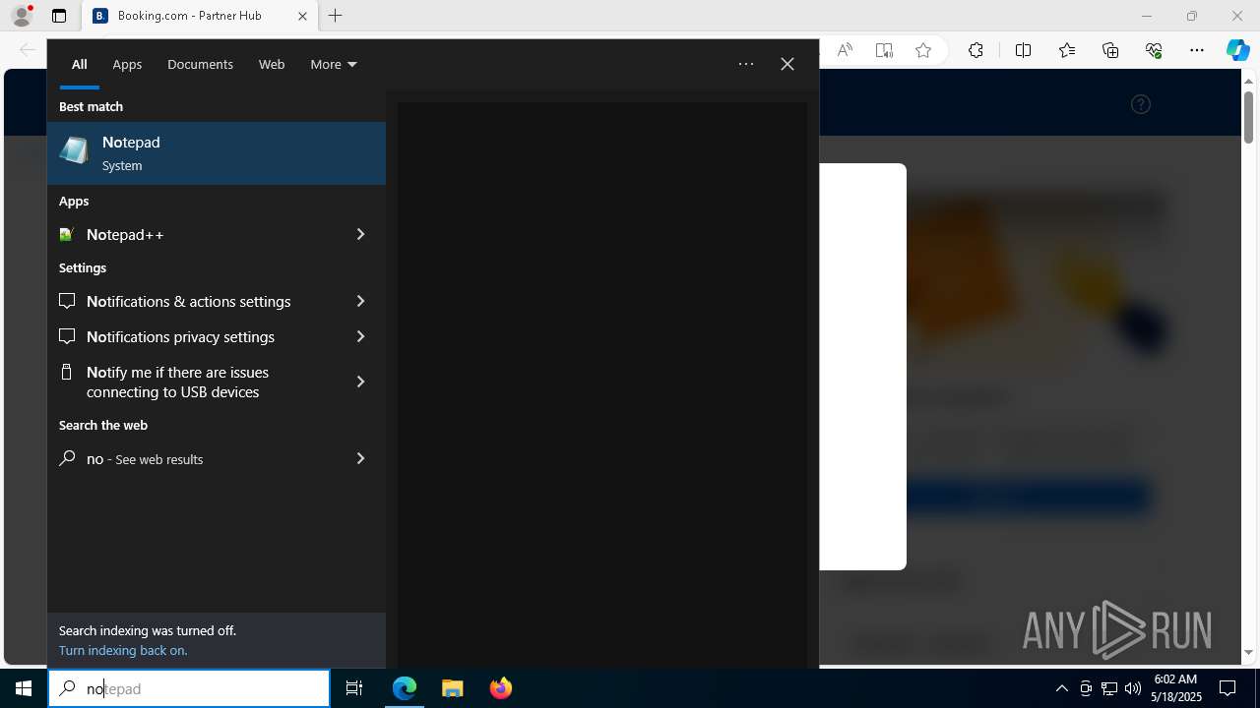Click the web search magnifier icon
The image size is (1260, 708).
(67, 458)
